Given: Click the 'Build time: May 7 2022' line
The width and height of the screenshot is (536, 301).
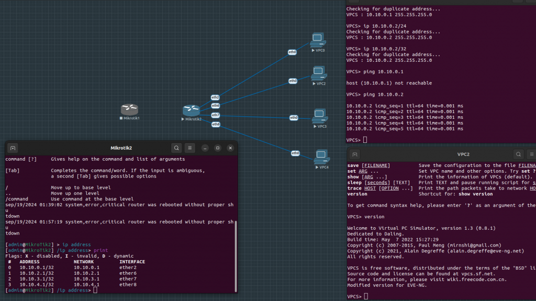Looking at the screenshot, I should [x=393, y=240].
